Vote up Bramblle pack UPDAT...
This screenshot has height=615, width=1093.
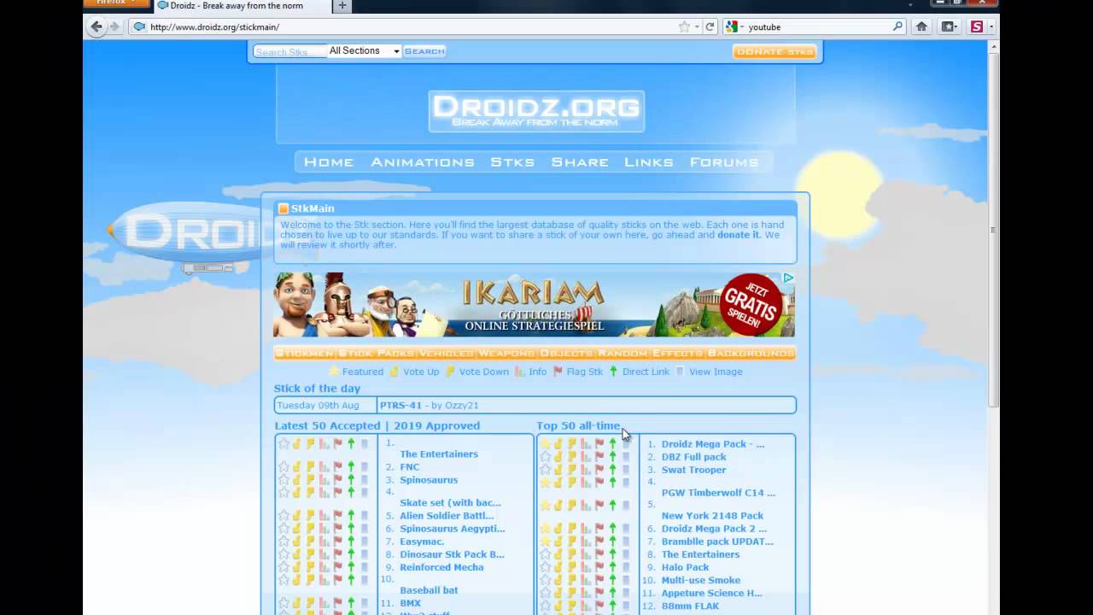[x=558, y=541]
